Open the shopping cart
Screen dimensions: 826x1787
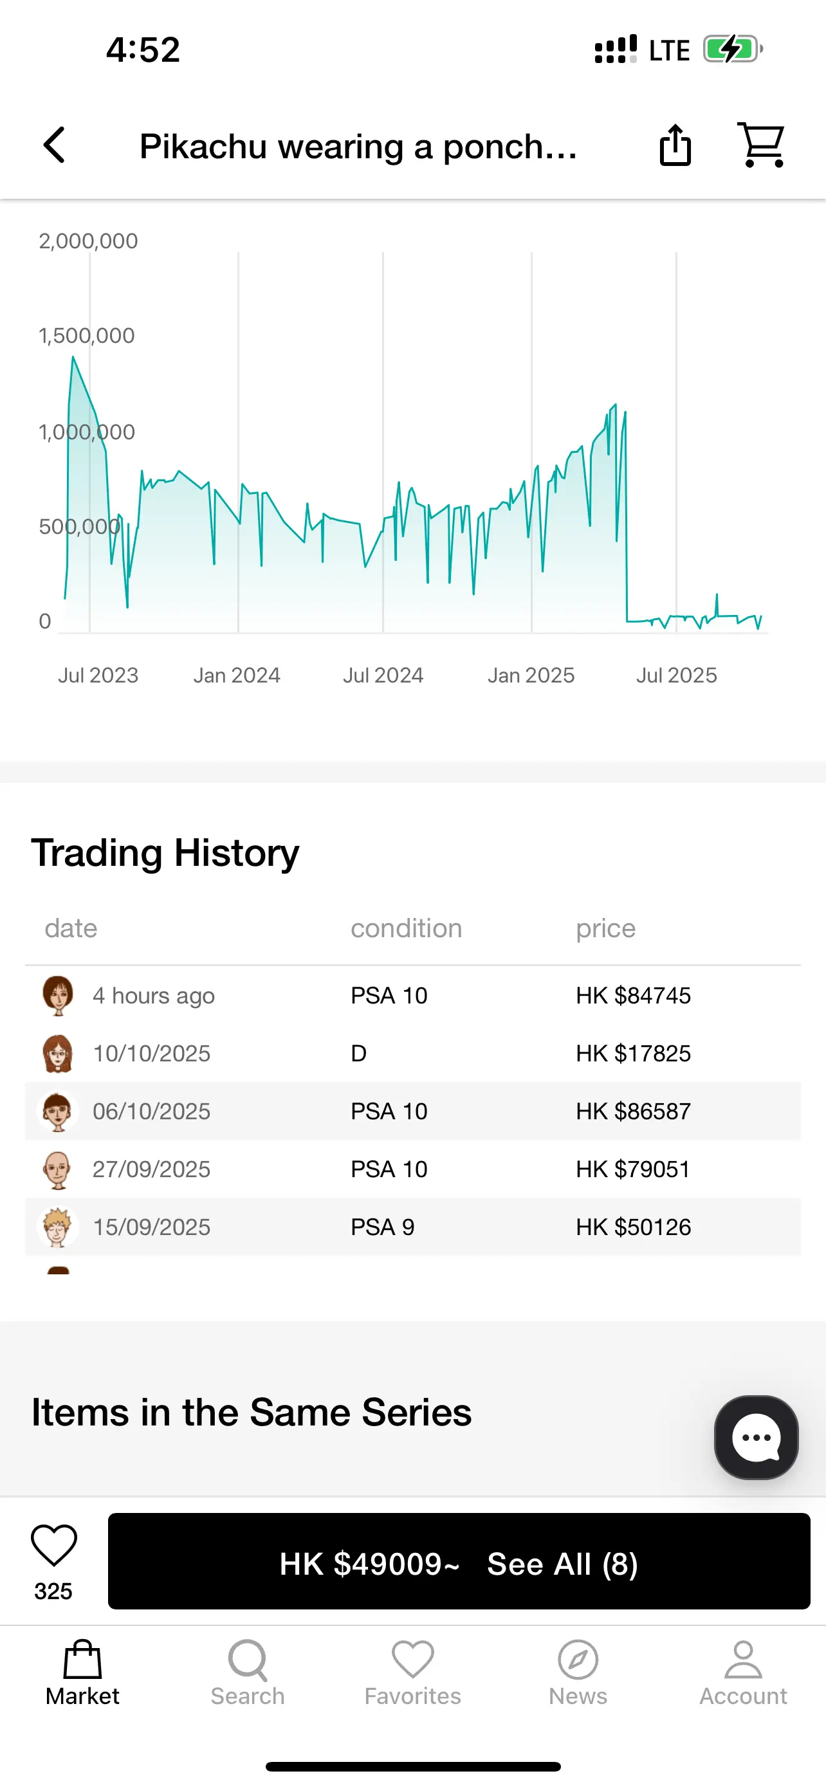tap(761, 145)
